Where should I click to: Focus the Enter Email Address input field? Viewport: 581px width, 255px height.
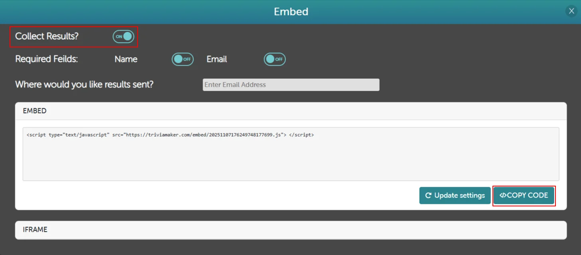click(x=290, y=84)
